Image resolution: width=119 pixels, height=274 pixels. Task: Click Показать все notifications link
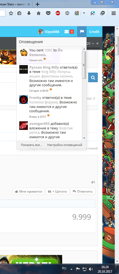pos(32,145)
